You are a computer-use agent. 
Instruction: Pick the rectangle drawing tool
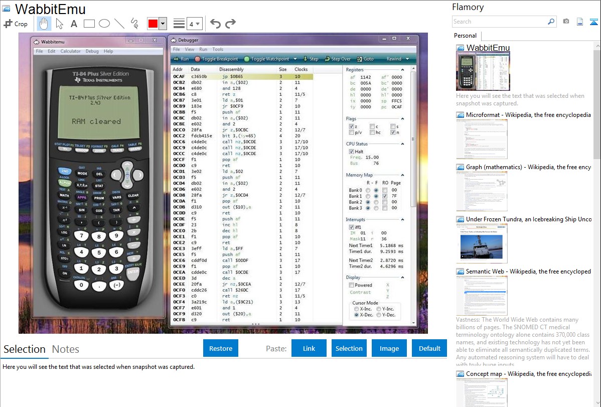89,24
